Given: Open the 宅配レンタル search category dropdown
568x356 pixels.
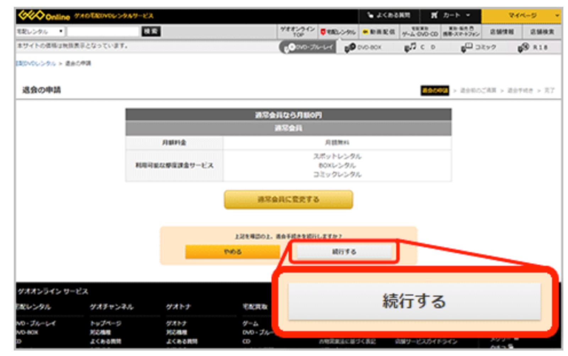Looking at the screenshot, I should [40, 32].
